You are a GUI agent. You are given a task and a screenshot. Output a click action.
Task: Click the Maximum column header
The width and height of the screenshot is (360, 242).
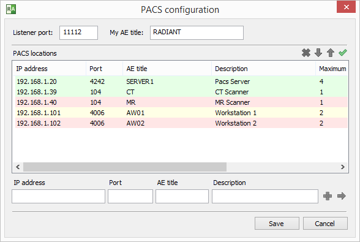332,69
